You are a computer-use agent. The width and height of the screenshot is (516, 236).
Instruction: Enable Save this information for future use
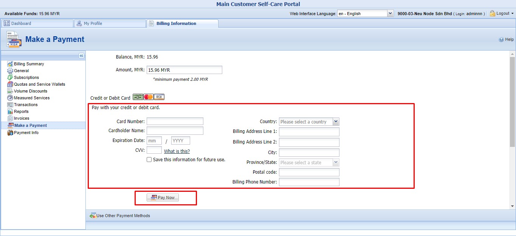pyautogui.click(x=149, y=160)
